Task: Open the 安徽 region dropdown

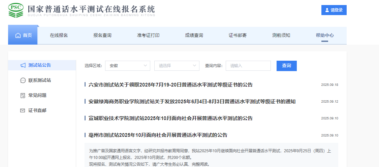Action: (x=127, y=66)
